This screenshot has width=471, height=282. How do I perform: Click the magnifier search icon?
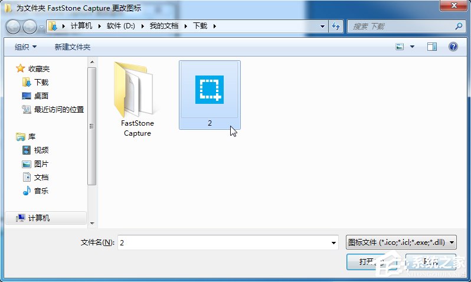459,27
